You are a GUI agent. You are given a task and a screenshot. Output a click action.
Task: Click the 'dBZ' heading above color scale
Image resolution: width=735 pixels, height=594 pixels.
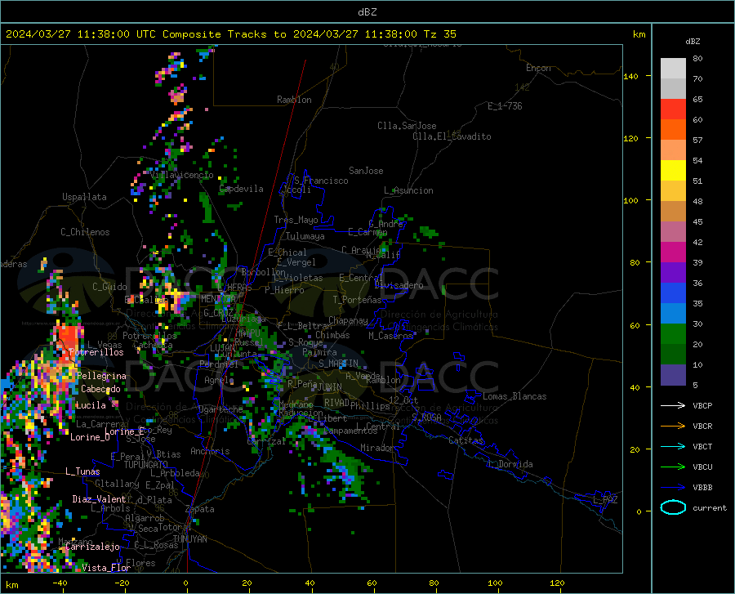point(693,41)
